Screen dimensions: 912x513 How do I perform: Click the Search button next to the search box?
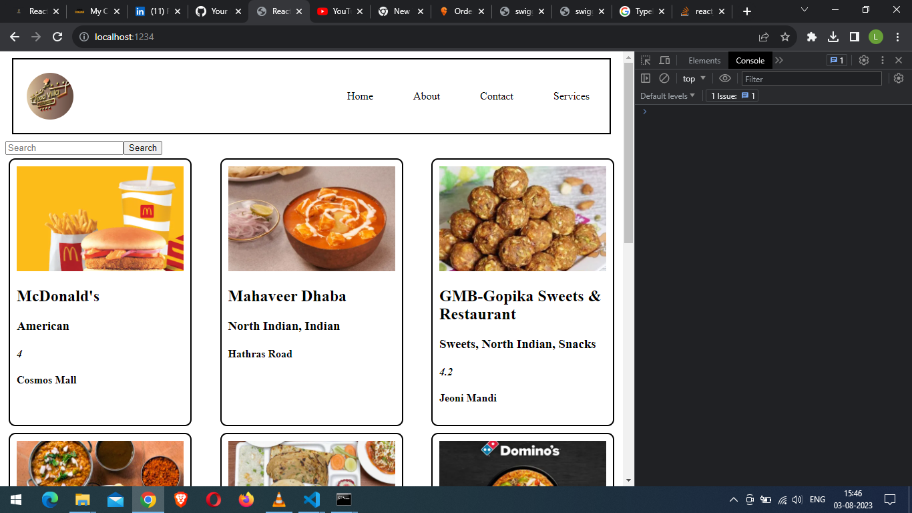tap(143, 148)
